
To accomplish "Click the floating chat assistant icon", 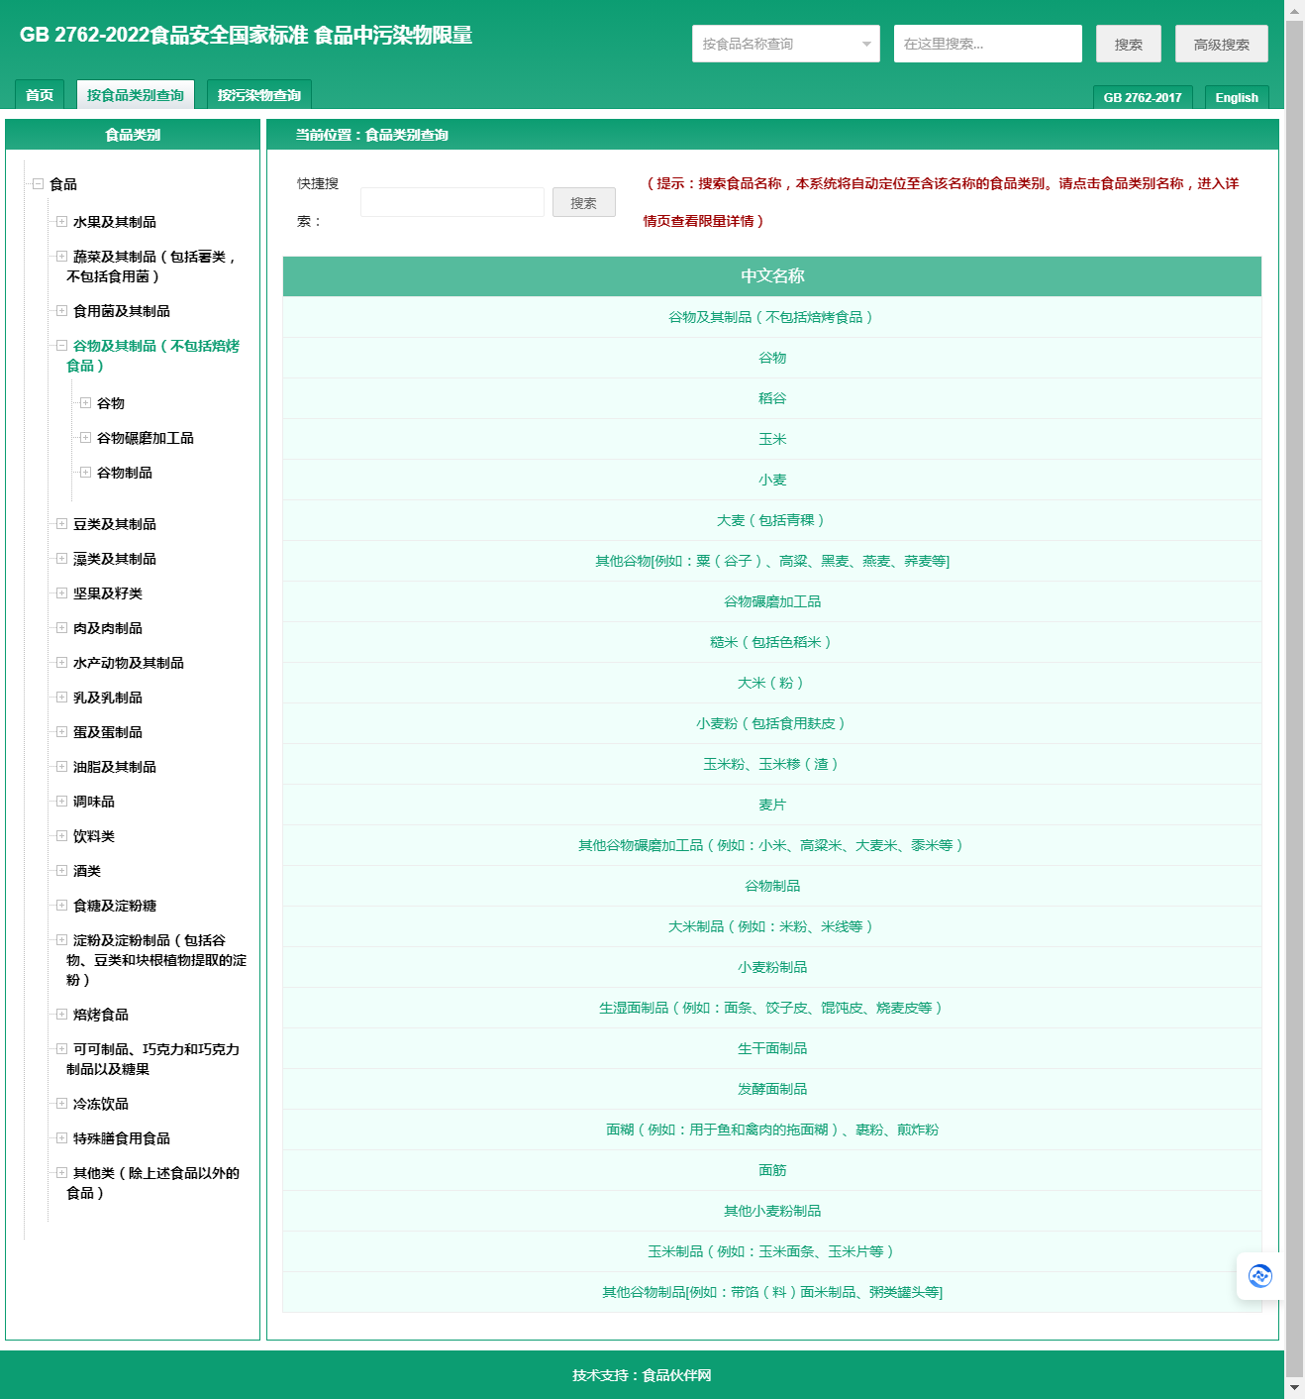I will (x=1259, y=1276).
